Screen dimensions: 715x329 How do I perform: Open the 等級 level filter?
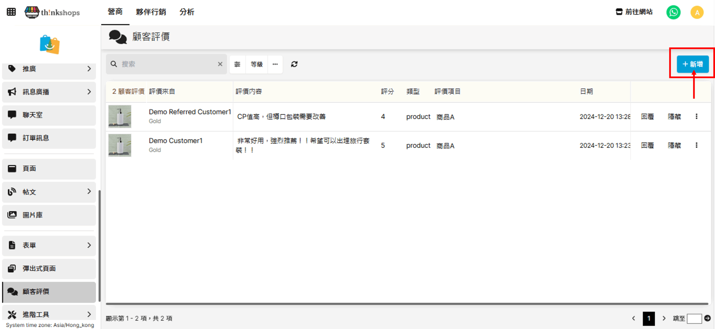(256, 64)
